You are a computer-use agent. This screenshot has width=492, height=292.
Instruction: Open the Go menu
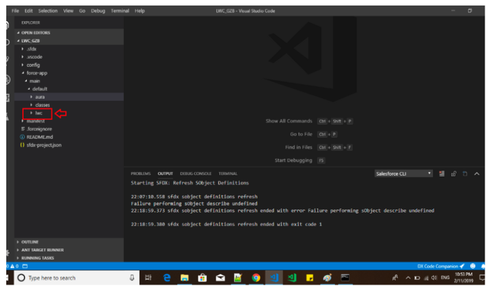(82, 11)
